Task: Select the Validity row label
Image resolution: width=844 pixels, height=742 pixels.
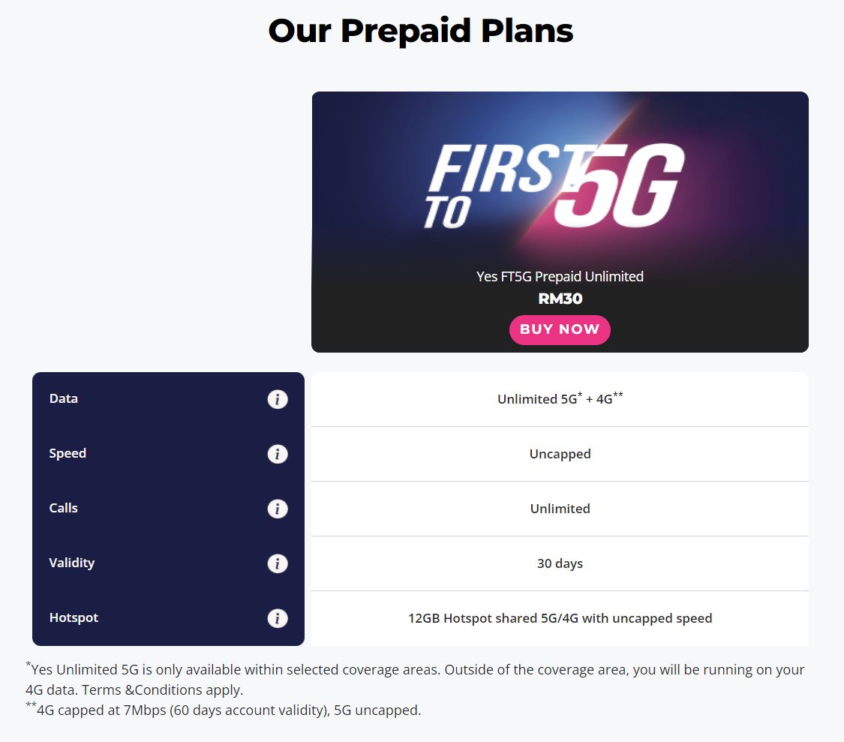Action: pyautogui.click(x=71, y=563)
